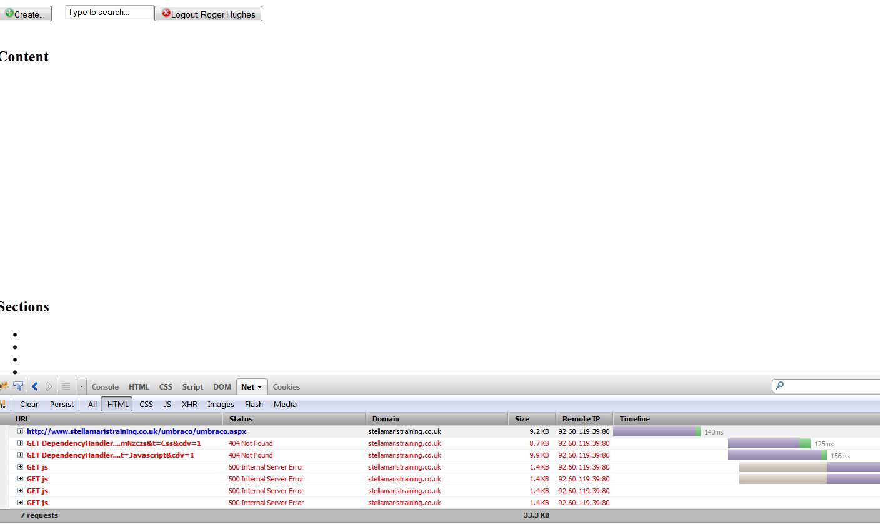Viewport: 880px width, 524px height.
Task: Click the 7 requests summary text
Action: click(39, 515)
